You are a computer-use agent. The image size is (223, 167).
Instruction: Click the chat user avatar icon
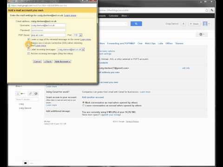pos(18,94)
